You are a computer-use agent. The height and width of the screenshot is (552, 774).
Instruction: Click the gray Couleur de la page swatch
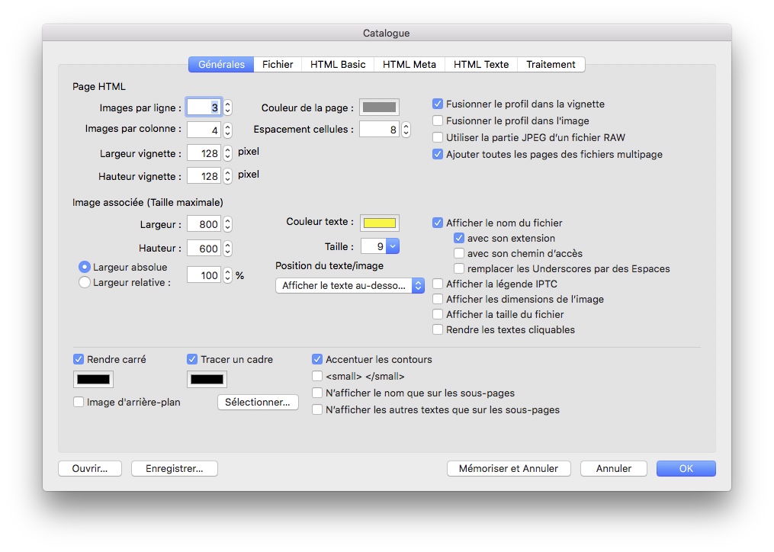[379, 108]
